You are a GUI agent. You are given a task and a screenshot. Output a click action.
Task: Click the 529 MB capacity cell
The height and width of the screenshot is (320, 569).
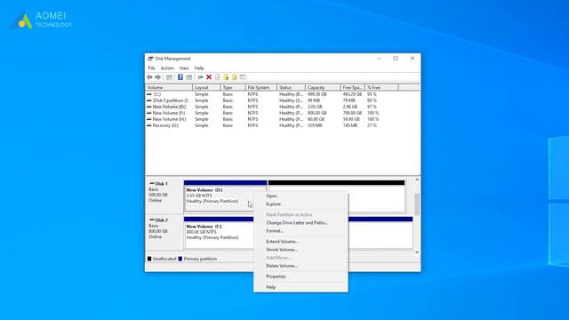tap(315, 125)
